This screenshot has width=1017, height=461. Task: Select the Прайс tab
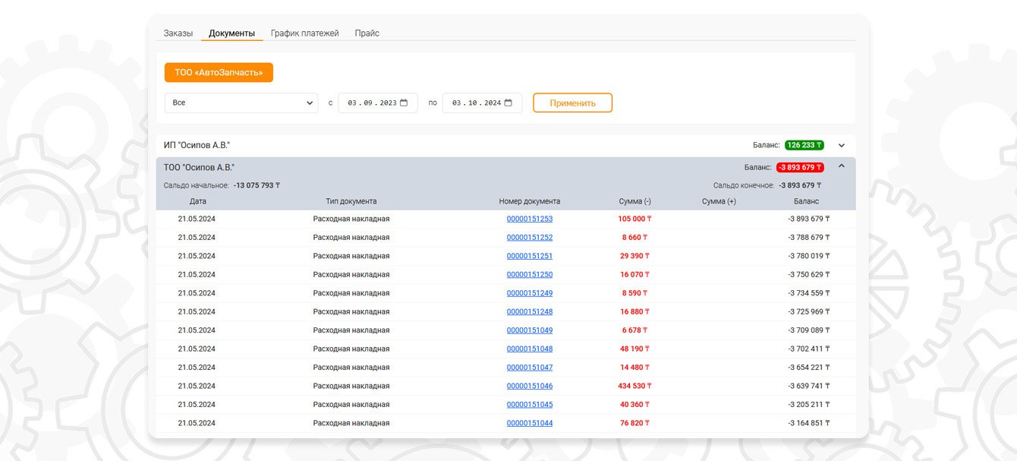point(367,33)
